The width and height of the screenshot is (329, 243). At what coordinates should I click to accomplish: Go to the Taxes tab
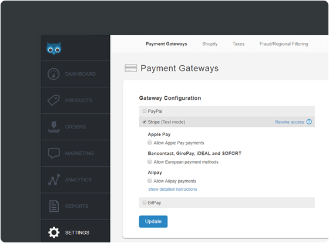[x=239, y=44]
